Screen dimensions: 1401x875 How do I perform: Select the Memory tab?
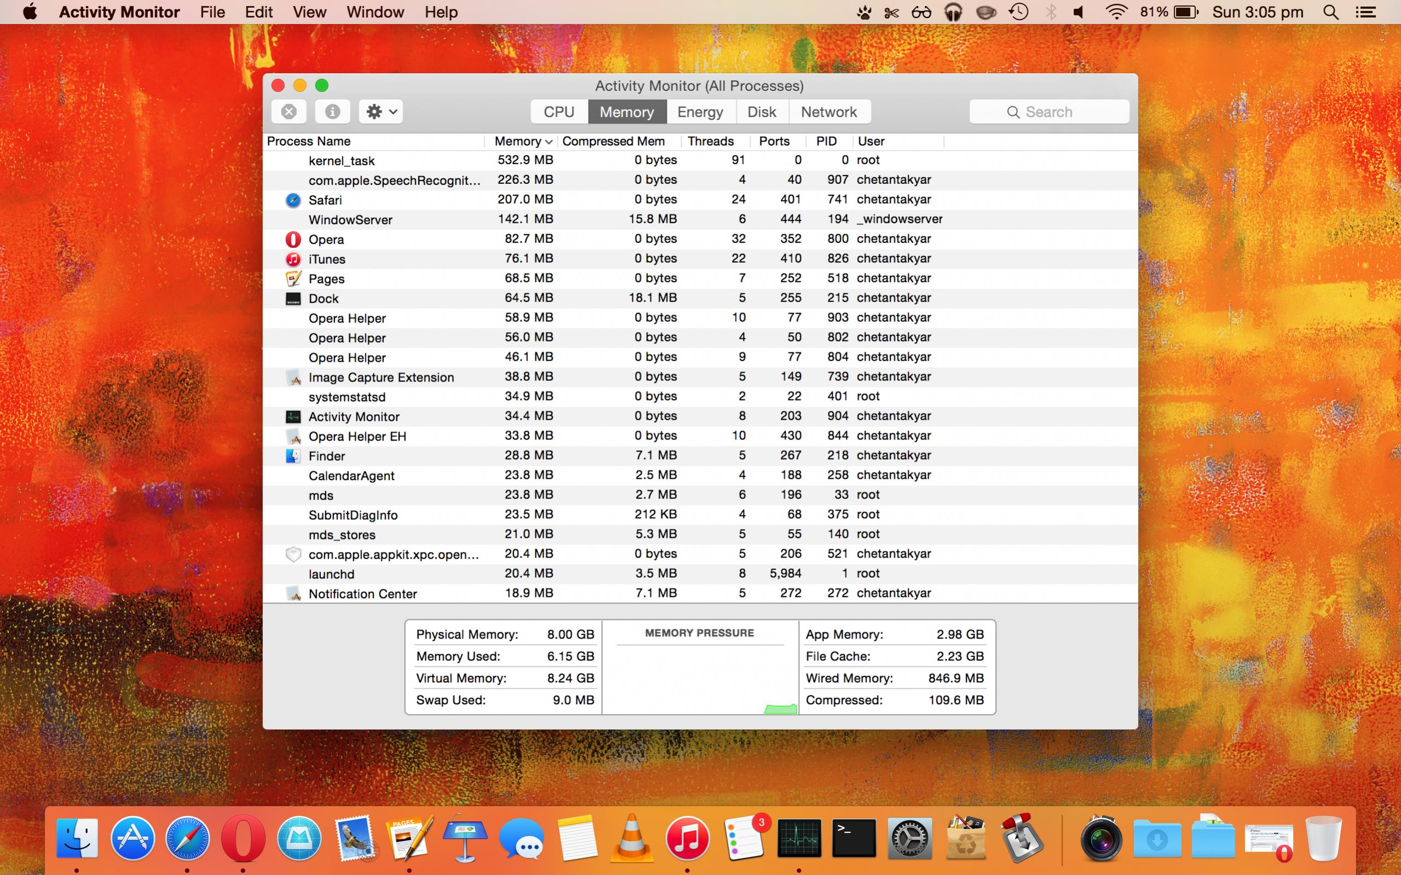coord(627,112)
